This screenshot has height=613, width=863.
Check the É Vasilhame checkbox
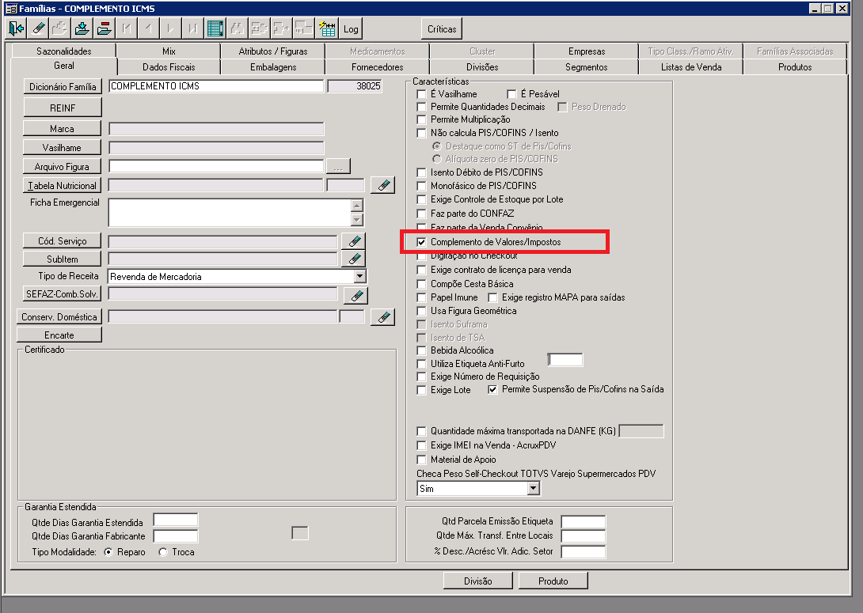[x=421, y=94]
